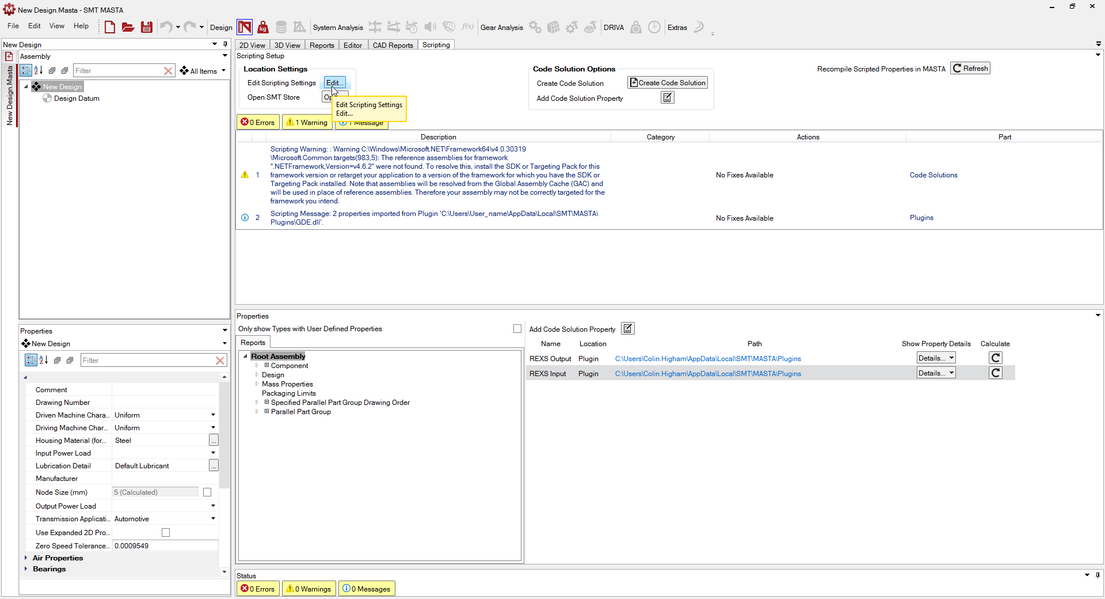Toggle the 0 Errors filter in Status bar
The width and height of the screenshot is (1105, 599).
coord(258,589)
